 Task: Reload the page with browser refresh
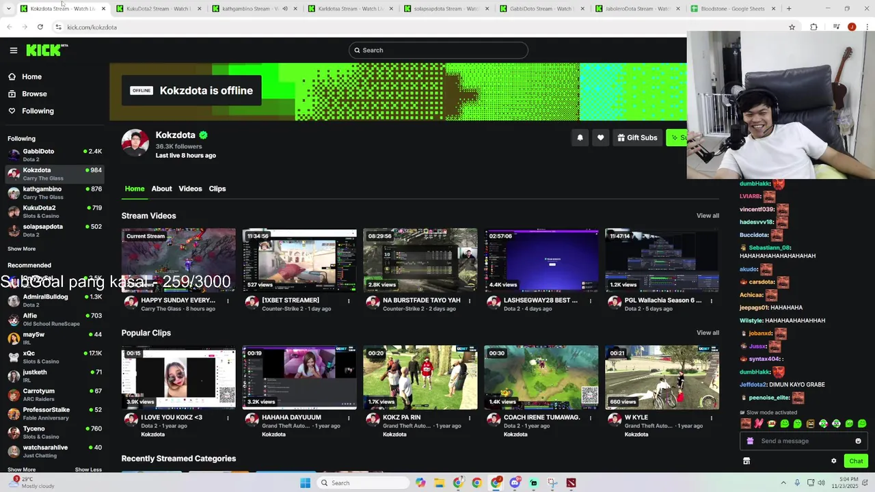(x=40, y=27)
